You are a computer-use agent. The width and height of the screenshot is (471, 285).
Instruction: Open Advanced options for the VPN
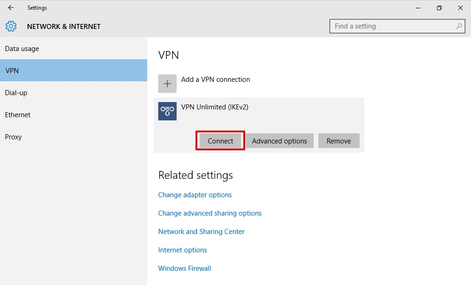coord(279,141)
